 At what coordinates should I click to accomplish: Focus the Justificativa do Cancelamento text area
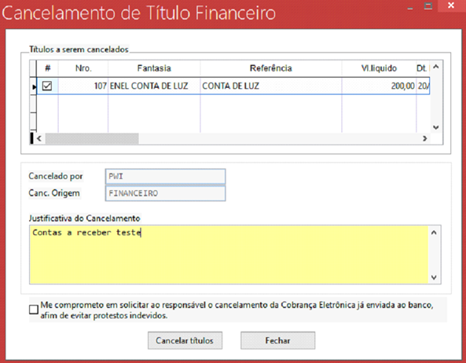click(x=229, y=255)
